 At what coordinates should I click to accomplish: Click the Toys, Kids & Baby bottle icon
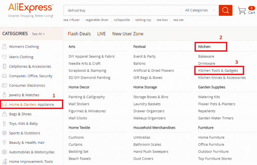click(4, 123)
